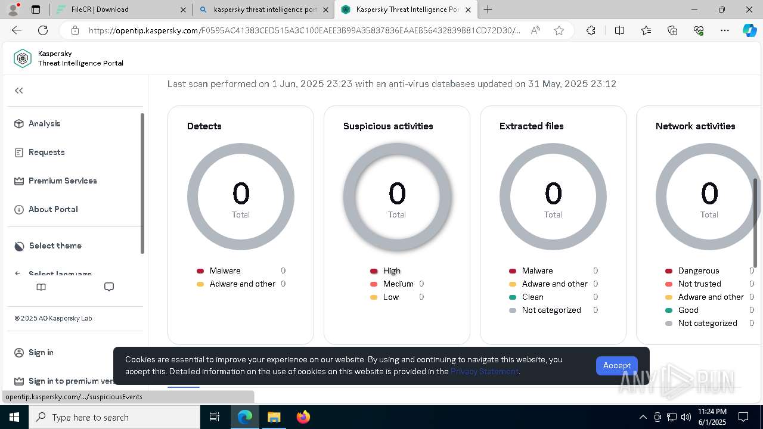Screen dimensions: 763x429
Task: Click the Sign in link
Action: point(41,352)
